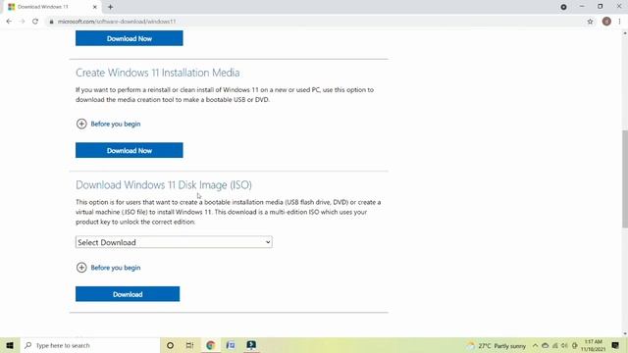This screenshot has width=628, height=353.
Task: Click the last pinned app icon on the taskbar
Action: pos(251,345)
